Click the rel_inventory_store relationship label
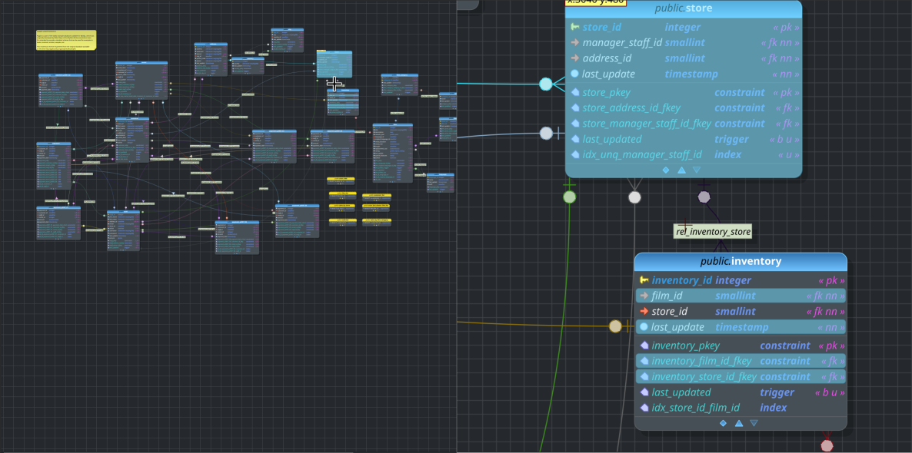 (x=712, y=231)
